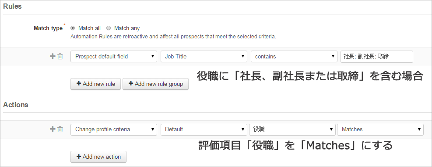This screenshot has height=167, width=432.
Task: Select the Match all radio button
Action: coord(73,28)
